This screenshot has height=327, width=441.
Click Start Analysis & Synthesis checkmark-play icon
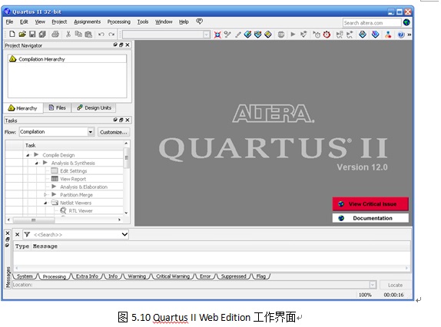pos(303,35)
